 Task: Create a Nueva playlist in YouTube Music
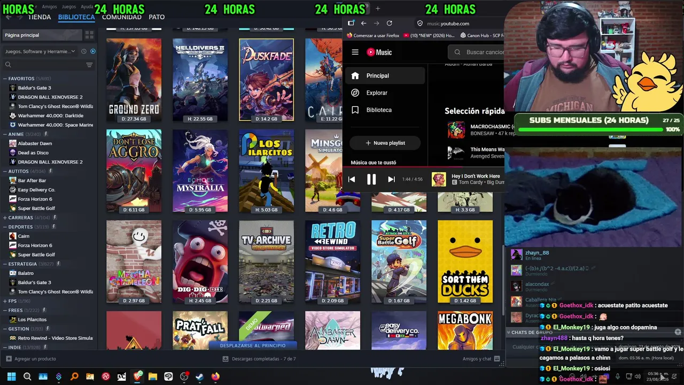pos(385,143)
